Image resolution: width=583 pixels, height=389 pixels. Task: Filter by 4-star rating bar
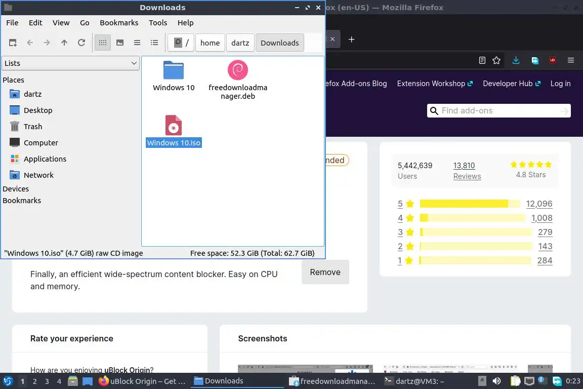[472, 218]
